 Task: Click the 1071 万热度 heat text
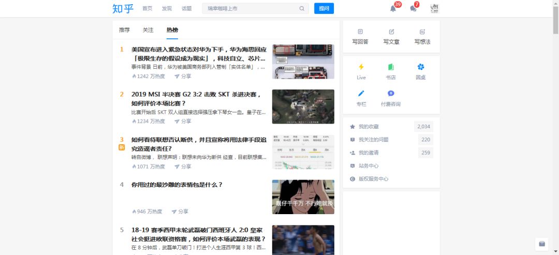pyautogui.click(x=151, y=167)
